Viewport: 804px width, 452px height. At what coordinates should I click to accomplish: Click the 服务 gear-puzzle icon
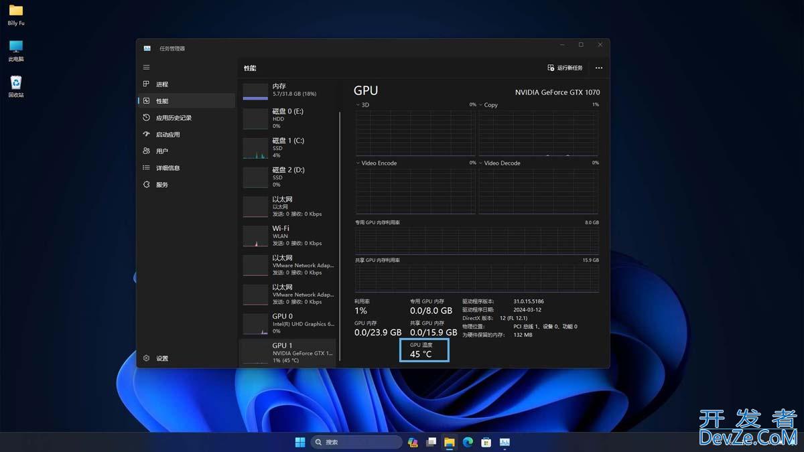[x=146, y=185]
